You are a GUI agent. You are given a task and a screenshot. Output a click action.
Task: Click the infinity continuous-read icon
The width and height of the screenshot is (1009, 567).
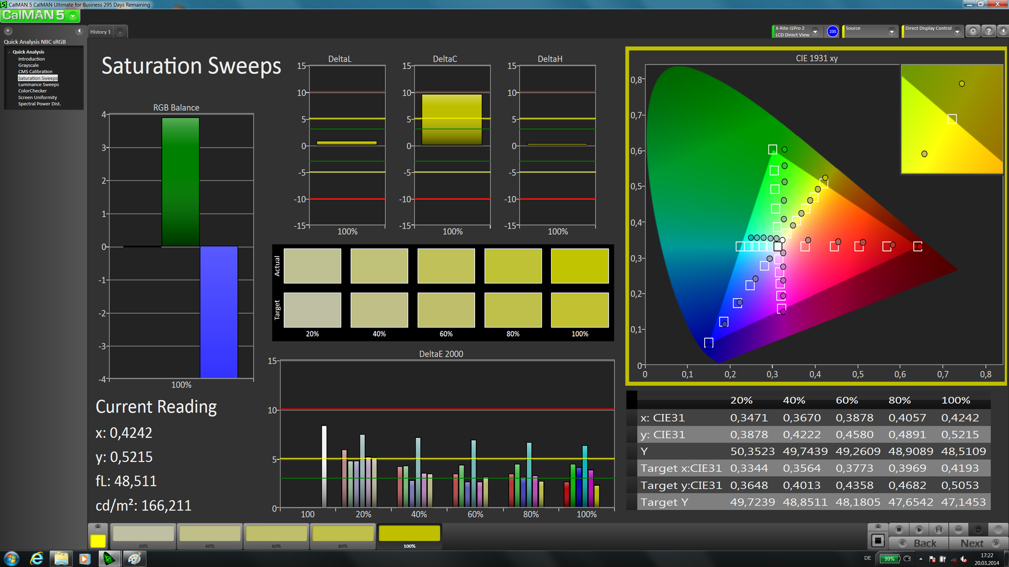coord(959,530)
